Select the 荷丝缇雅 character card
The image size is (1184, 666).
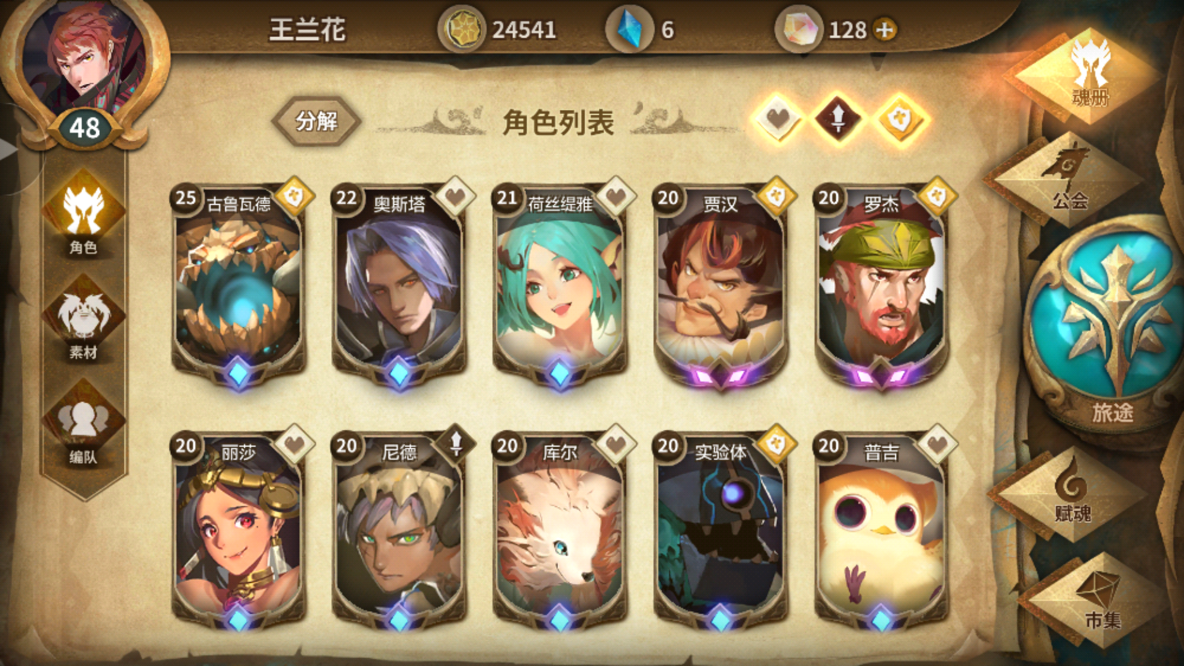point(560,285)
